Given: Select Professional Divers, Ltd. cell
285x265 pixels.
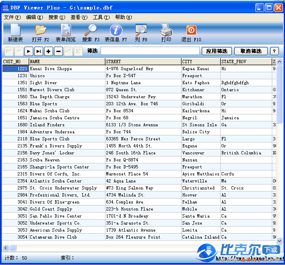Looking at the screenshot, I should pos(67,195).
